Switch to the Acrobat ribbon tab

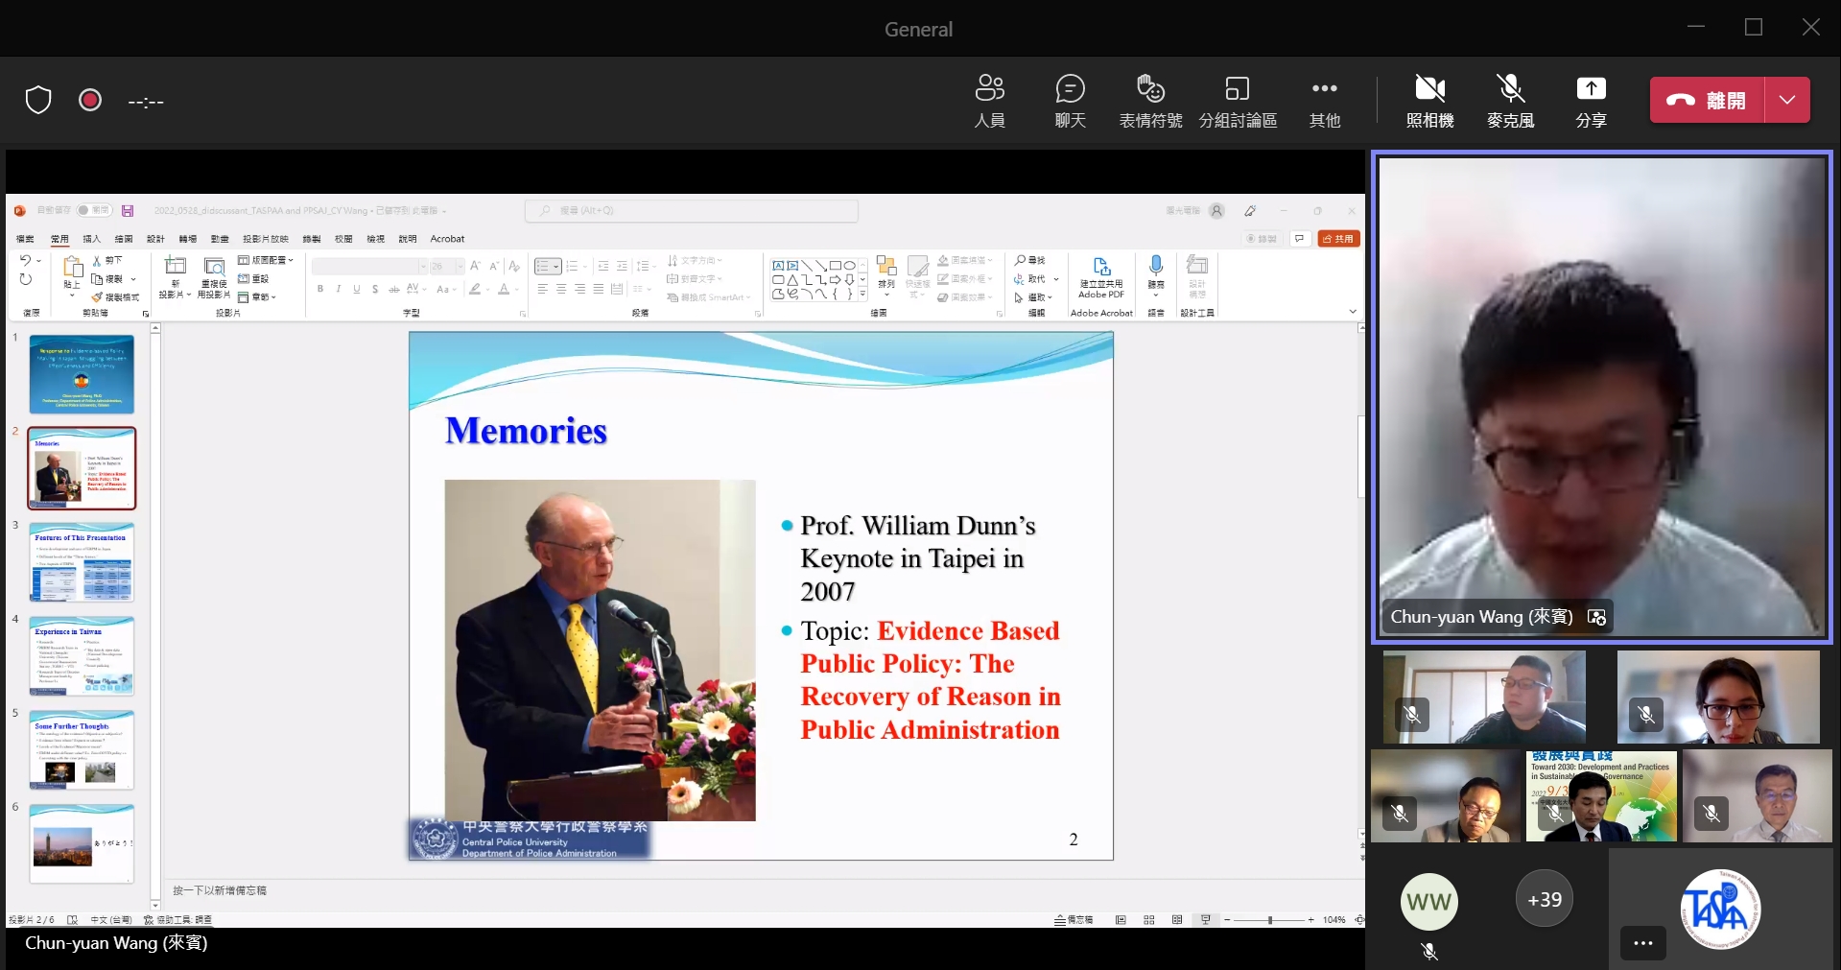pos(447,239)
